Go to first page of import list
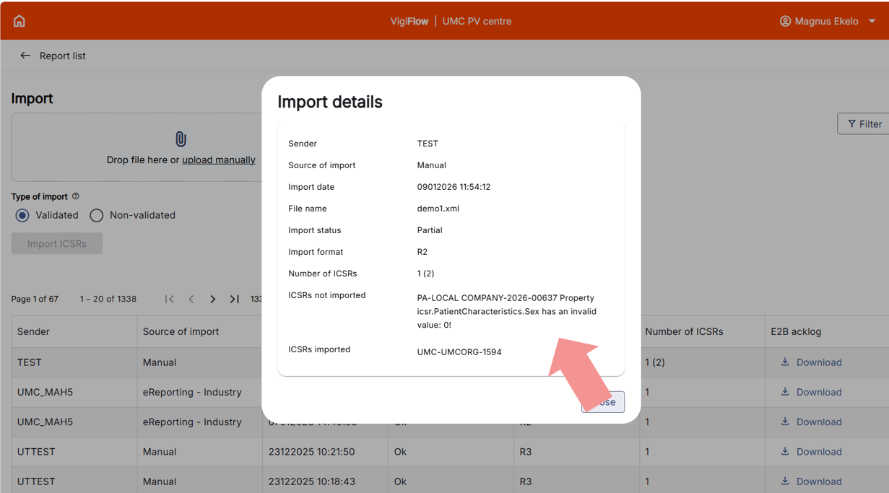This screenshot has width=889, height=493. pos(170,299)
